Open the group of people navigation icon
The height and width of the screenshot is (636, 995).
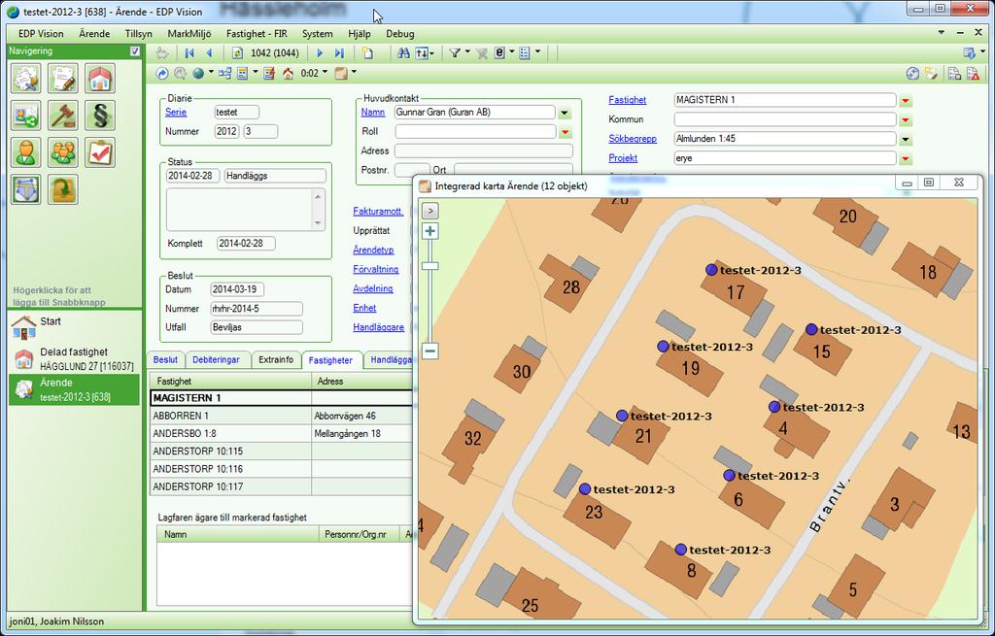[63, 152]
